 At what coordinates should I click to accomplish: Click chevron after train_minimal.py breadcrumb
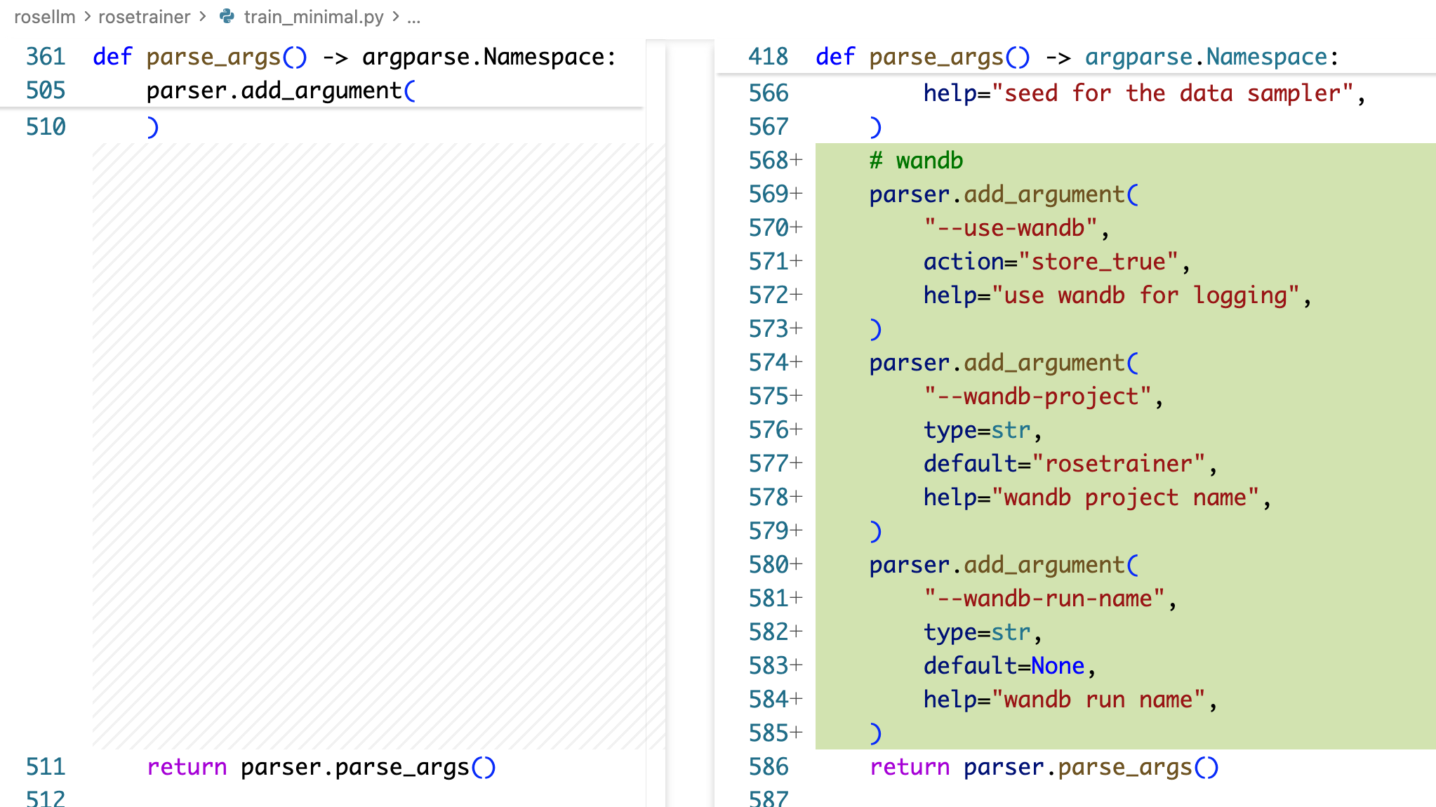pos(396,17)
